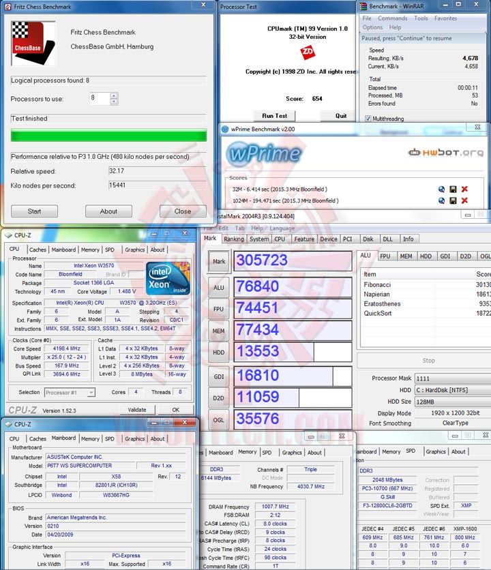The width and height of the screenshot is (491, 570).
Task: Click the WinRAR books icon in the title bar
Action: point(363,6)
